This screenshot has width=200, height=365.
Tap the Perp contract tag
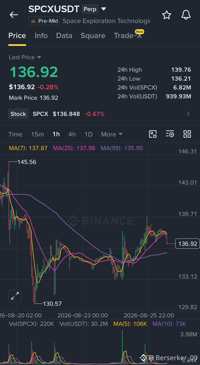point(90,9)
